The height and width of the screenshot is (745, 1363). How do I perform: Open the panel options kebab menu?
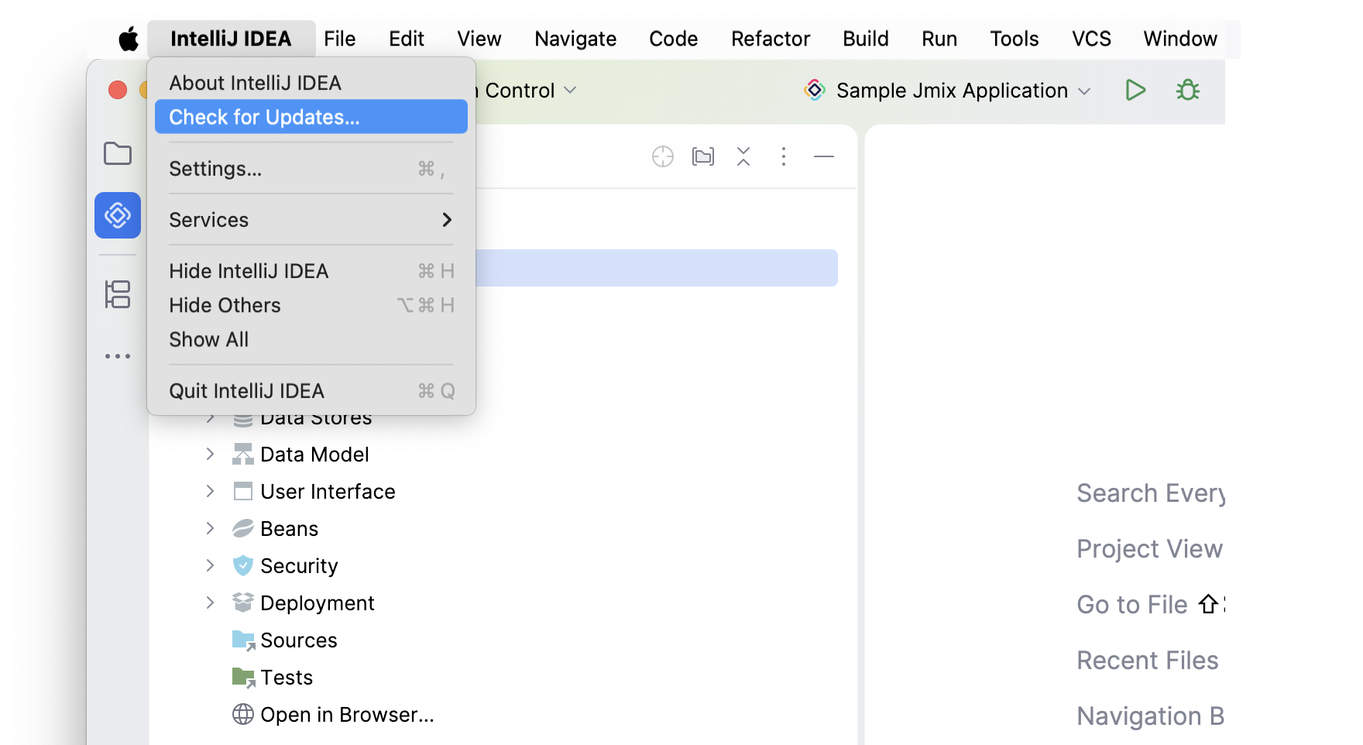coord(784,157)
